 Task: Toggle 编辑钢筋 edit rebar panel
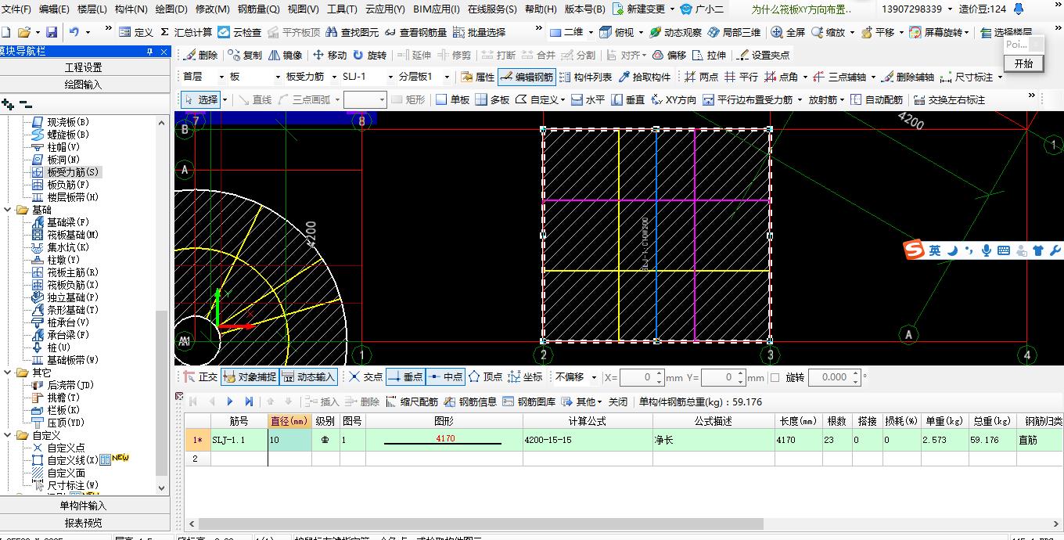click(x=527, y=77)
